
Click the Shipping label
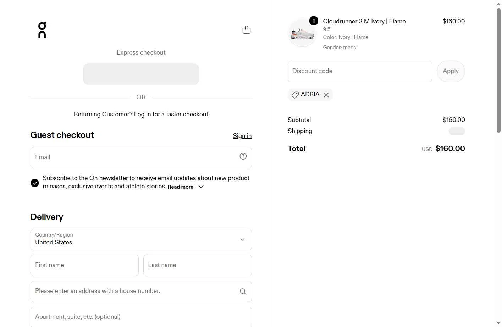coord(300,131)
